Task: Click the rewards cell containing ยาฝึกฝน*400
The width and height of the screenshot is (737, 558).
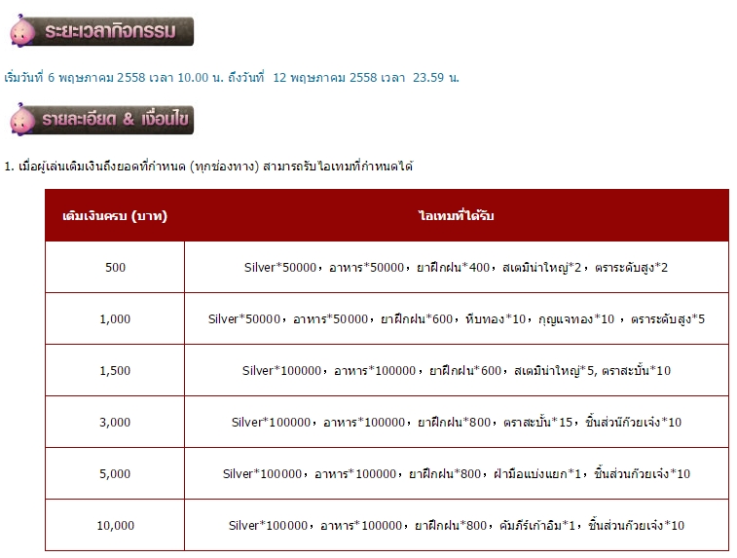Action: pos(457,268)
